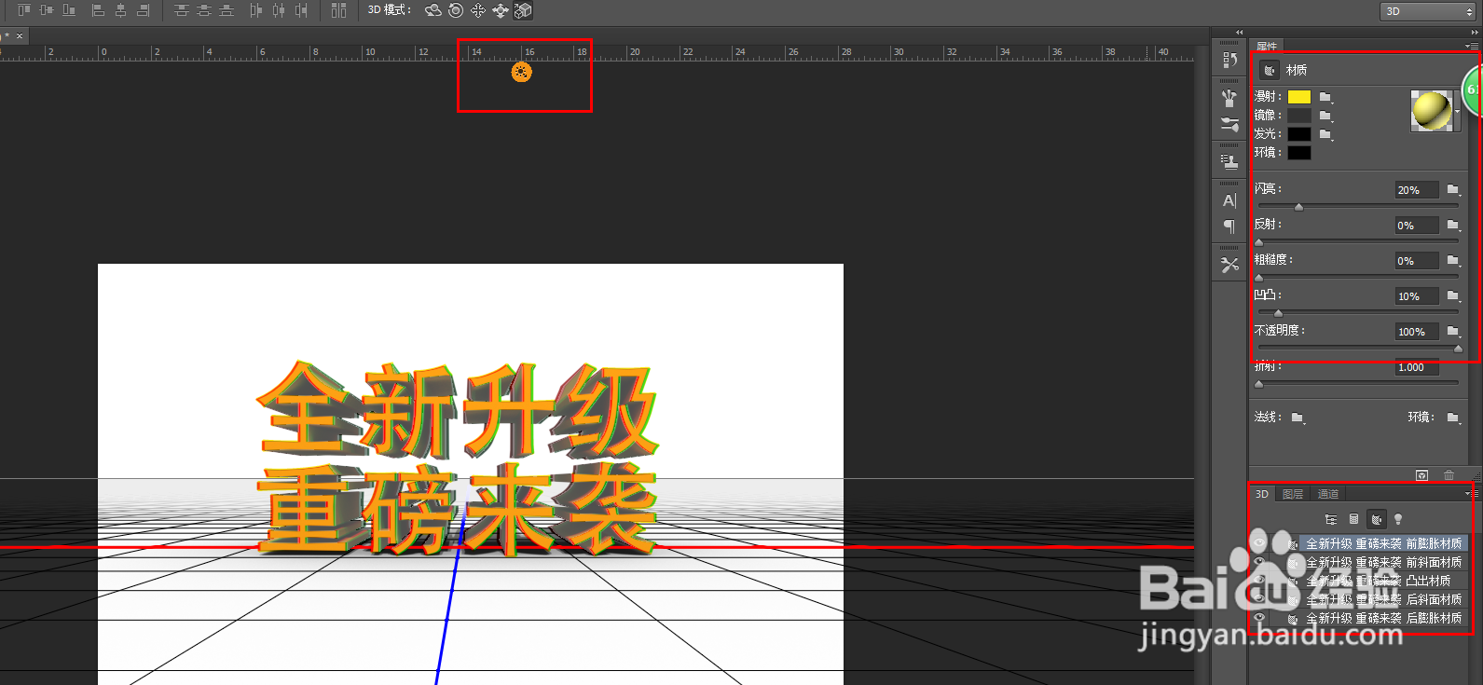This screenshot has height=685, width=1483.
Task: Switch to the 图层 tab
Action: (x=1293, y=494)
